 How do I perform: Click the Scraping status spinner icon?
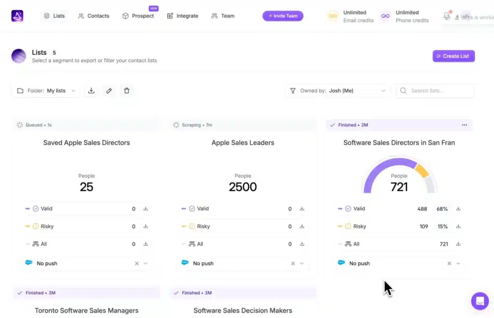(x=176, y=125)
